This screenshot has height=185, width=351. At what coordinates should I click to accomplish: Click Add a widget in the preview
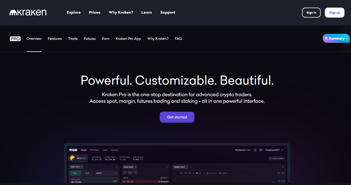(x=277, y=158)
